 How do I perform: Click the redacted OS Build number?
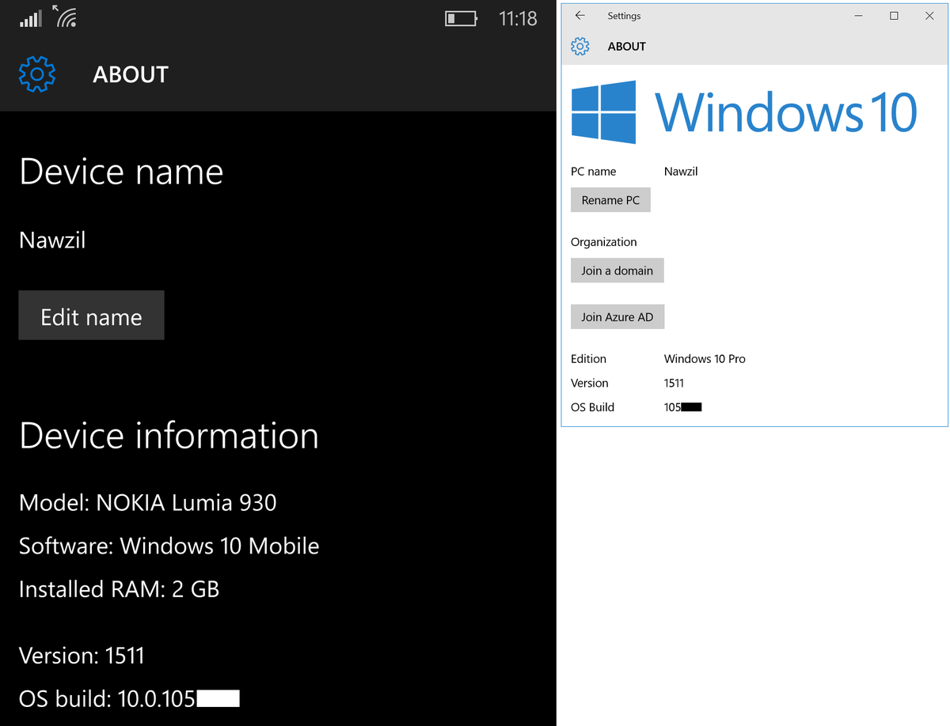pos(682,406)
